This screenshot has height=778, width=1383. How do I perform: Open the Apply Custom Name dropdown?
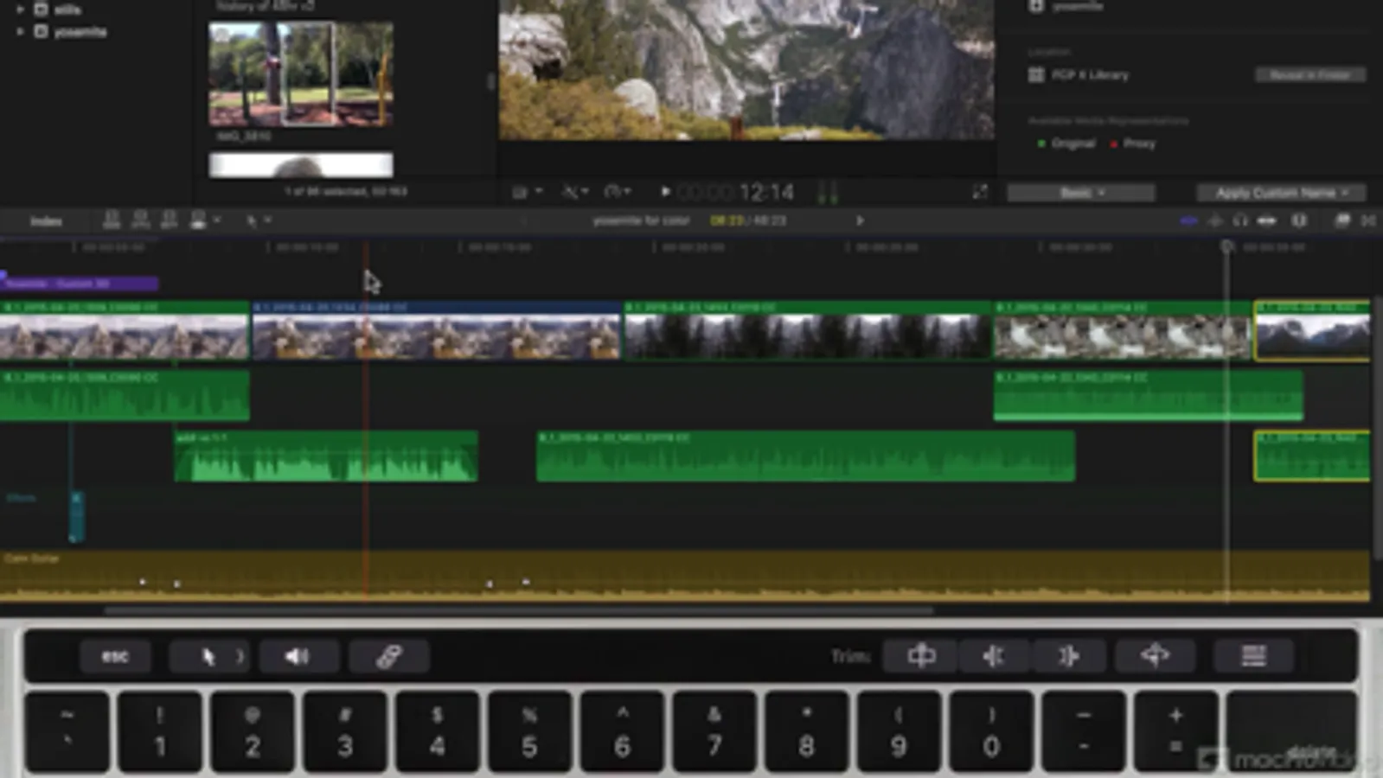pos(1280,192)
